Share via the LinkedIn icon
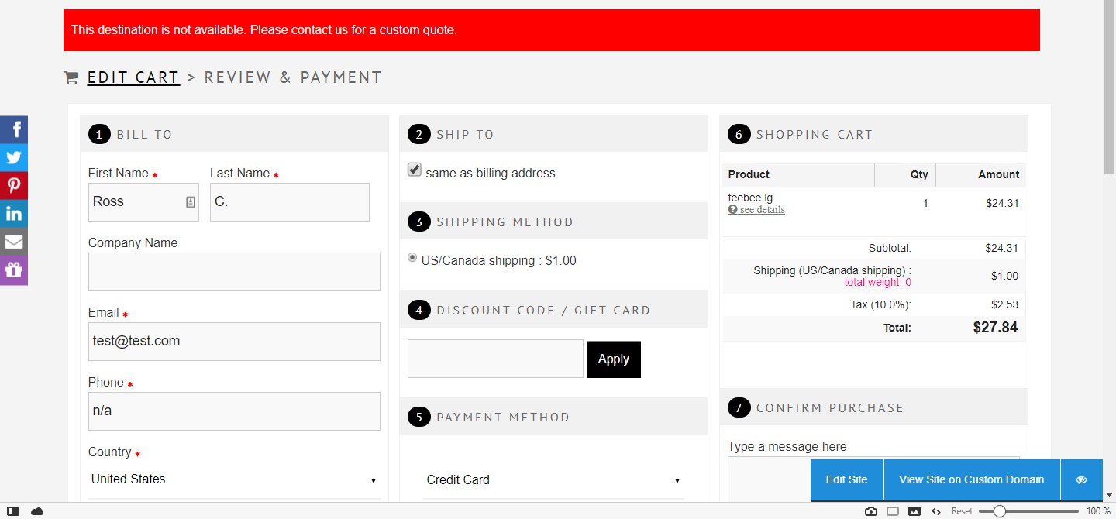Image resolution: width=1116 pixels, height=519 pixels. 14,214
